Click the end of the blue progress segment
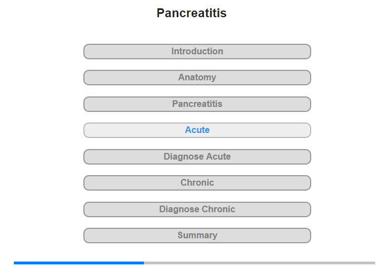The image size is (389, 266). [142, 263]
